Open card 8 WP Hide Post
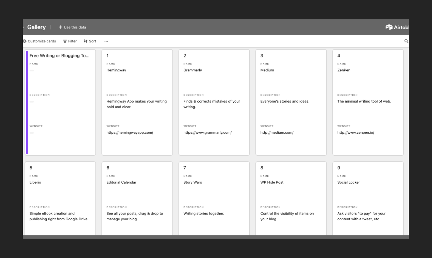Viewport: 432px width, 258px height. coord(291,199)
